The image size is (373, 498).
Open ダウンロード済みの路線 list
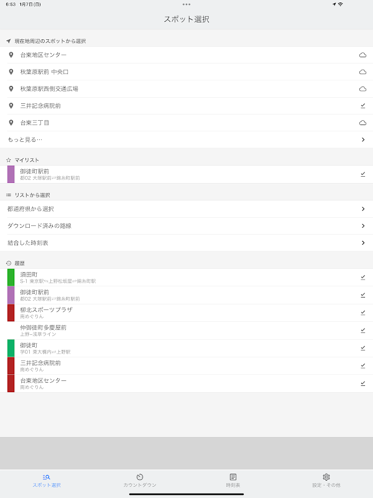(x=186, y=225)
